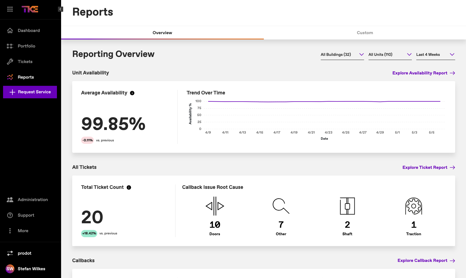The image size is (466, 278).
Task: Click the Shaft callback icon
Action: (x=347, y=206)
